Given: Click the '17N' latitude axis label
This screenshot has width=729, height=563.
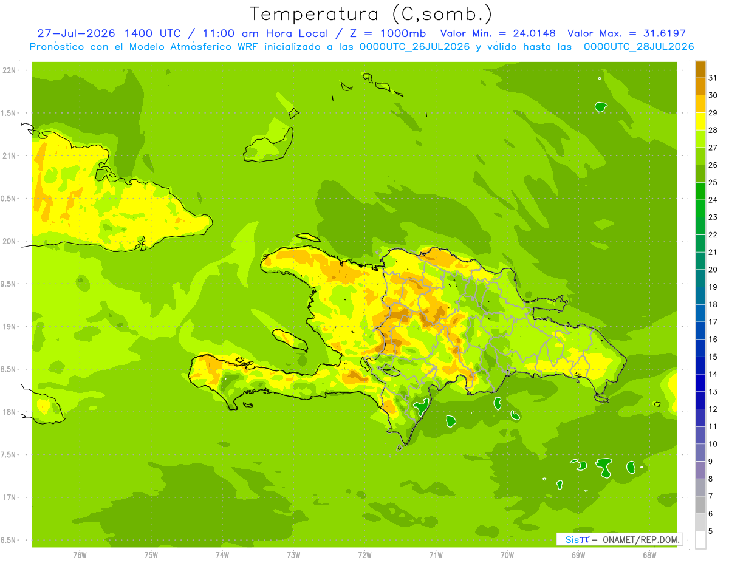Looking at the screenshot, I should point(10,497).
